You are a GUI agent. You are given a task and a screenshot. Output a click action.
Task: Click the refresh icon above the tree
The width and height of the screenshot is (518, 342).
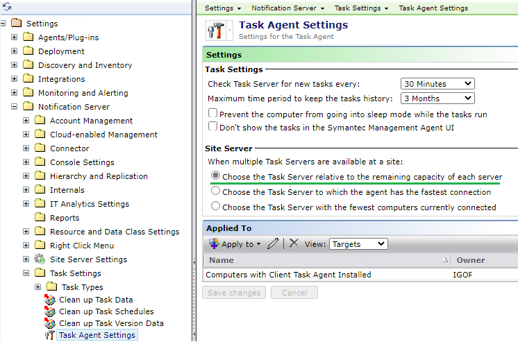point(7,7)
